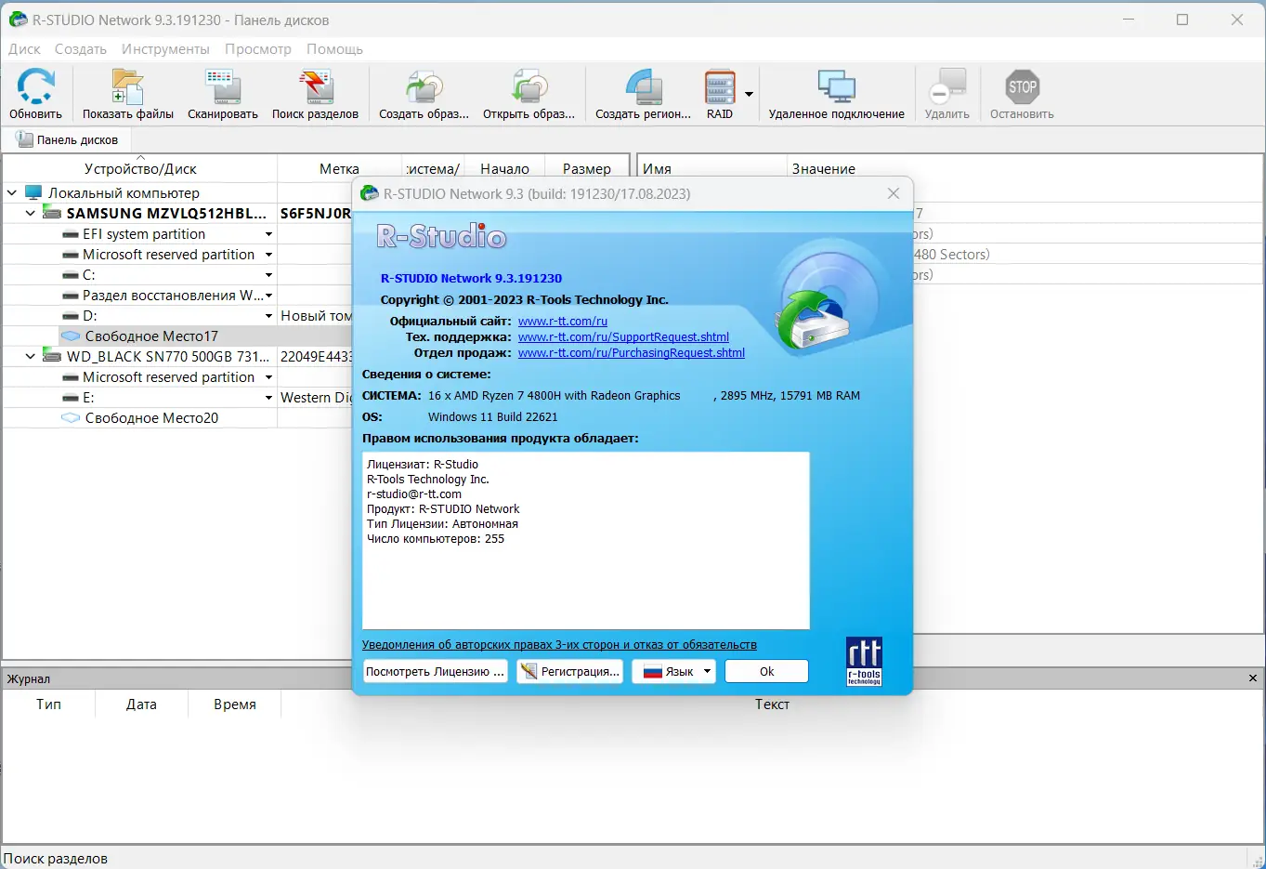Click Ok in the About dialog
The image size is (1266, 869).
pyautogui.click(x=766, y=671)
